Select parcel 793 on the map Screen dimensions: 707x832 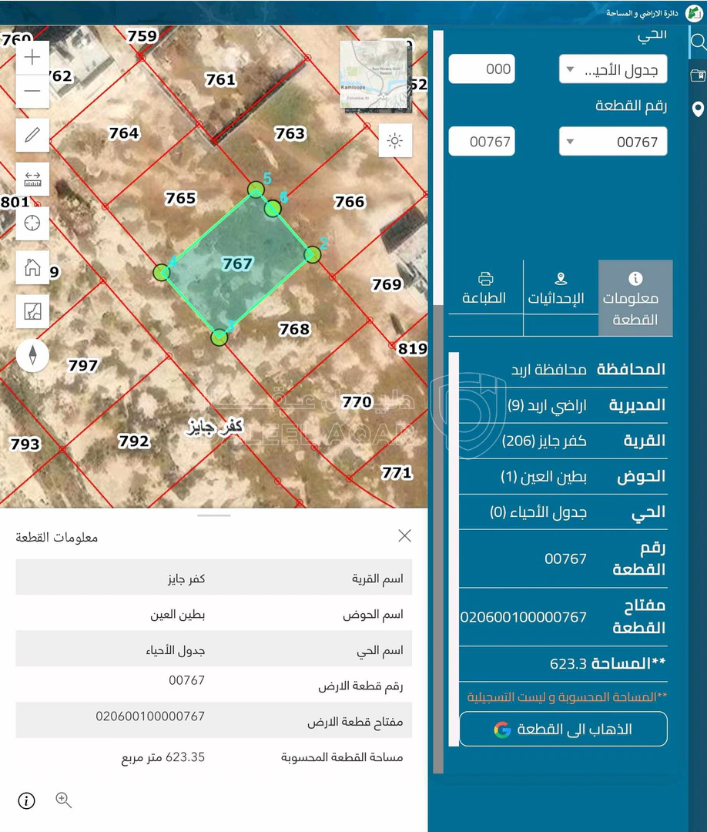25,444
